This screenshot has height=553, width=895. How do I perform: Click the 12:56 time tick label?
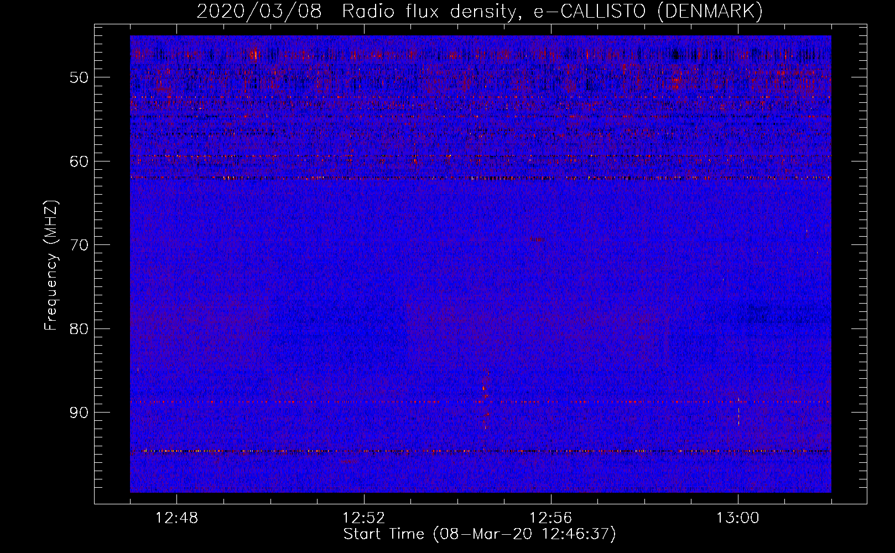pyautogui.click(x=550, y=518)
